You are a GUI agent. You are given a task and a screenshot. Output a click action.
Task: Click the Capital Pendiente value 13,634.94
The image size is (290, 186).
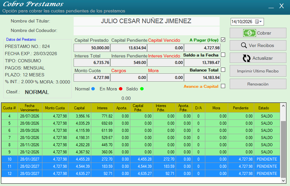(x=128, y=48)
